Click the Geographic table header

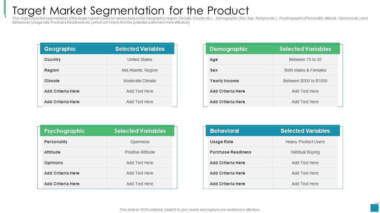point(60,49)
